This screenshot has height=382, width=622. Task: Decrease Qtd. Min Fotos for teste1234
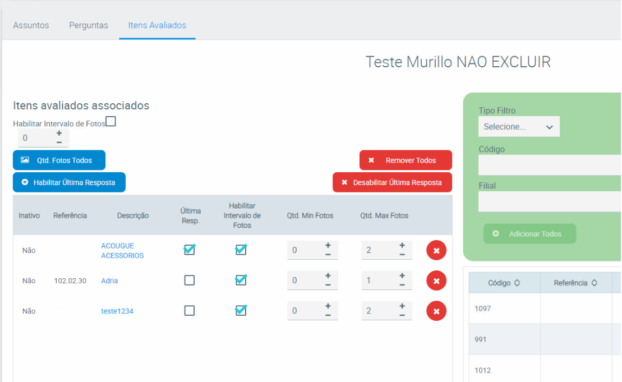click(x=328, y=315)
